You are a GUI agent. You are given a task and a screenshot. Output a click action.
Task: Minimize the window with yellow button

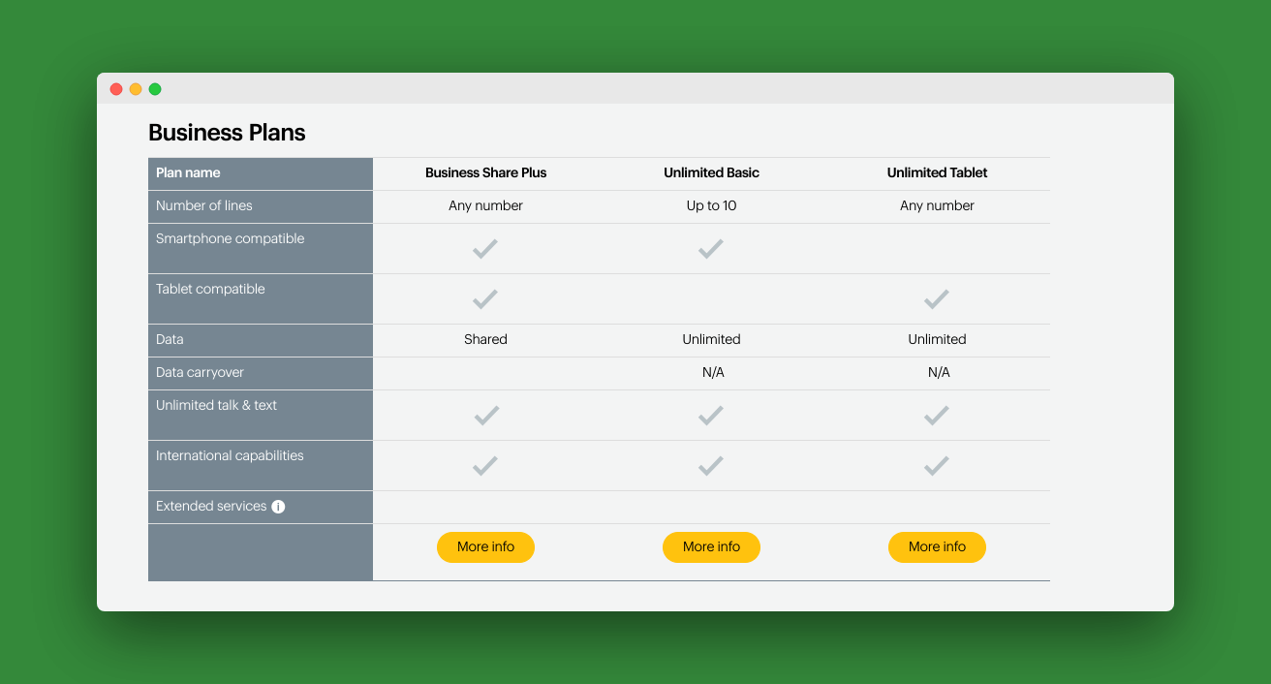136,89
